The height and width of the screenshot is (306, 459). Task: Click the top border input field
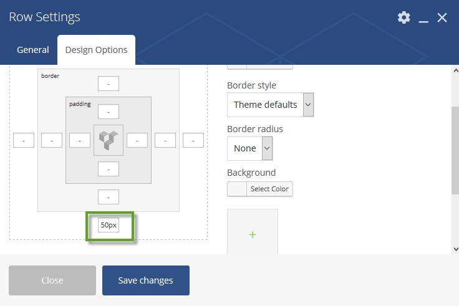(x=109, y=84)
